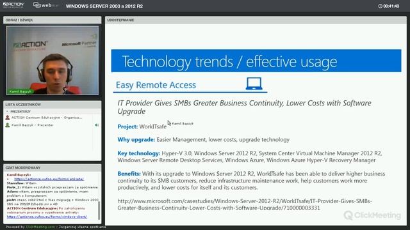Click the chat panel vertical scrollbar
410x230 pixels.
point(99,210)
